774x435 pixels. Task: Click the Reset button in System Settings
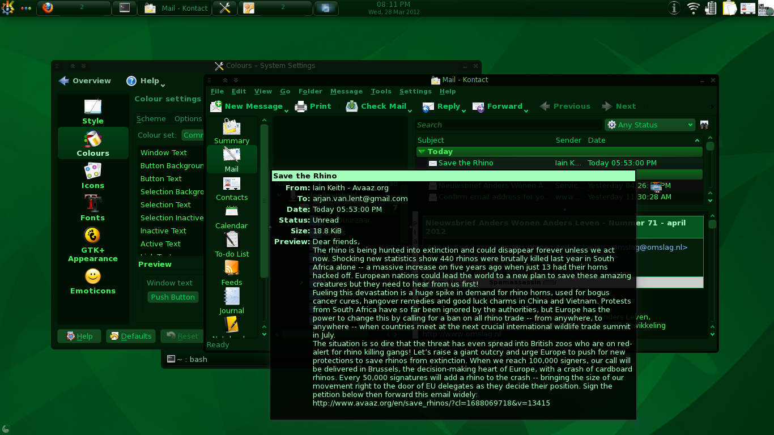click(x=181, y=336)
